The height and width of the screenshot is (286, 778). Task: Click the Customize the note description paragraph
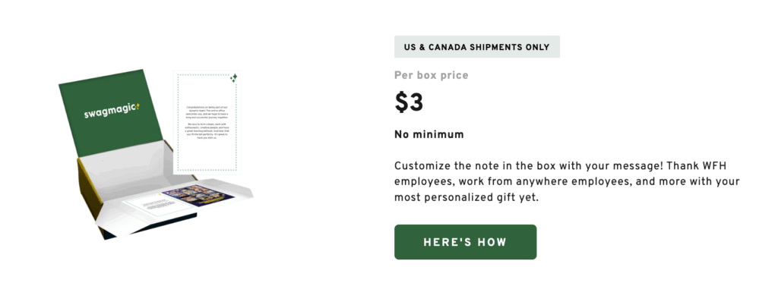point(567,181)
